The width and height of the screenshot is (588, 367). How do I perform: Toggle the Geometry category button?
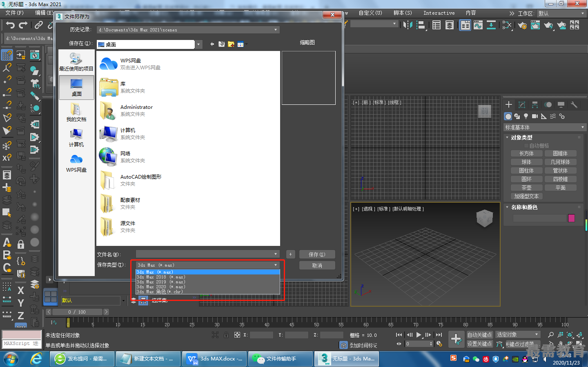[x=508, y=116]
